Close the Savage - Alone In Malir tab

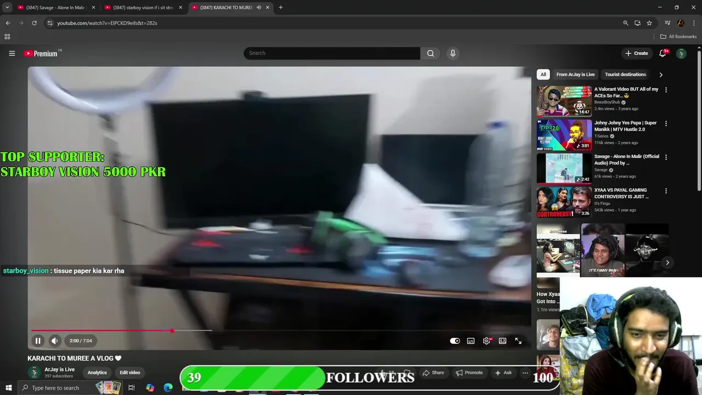click(93, 8)
